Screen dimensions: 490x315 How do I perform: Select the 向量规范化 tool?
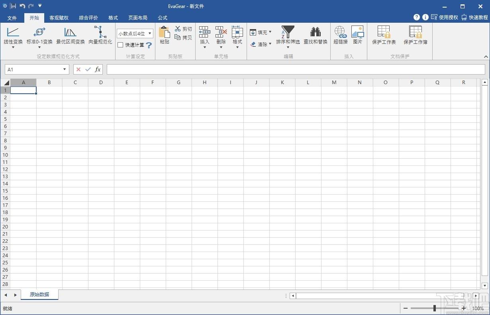(x=100, y=36)
